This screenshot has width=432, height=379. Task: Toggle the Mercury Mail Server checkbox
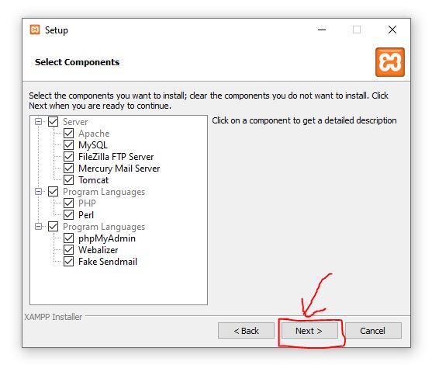tap(68, 169)
